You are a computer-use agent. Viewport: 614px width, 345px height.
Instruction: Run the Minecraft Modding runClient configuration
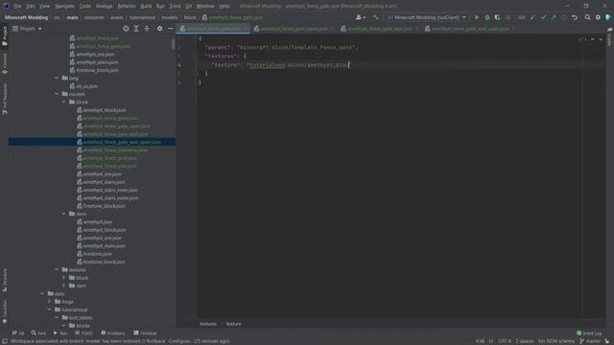[477, 17]
